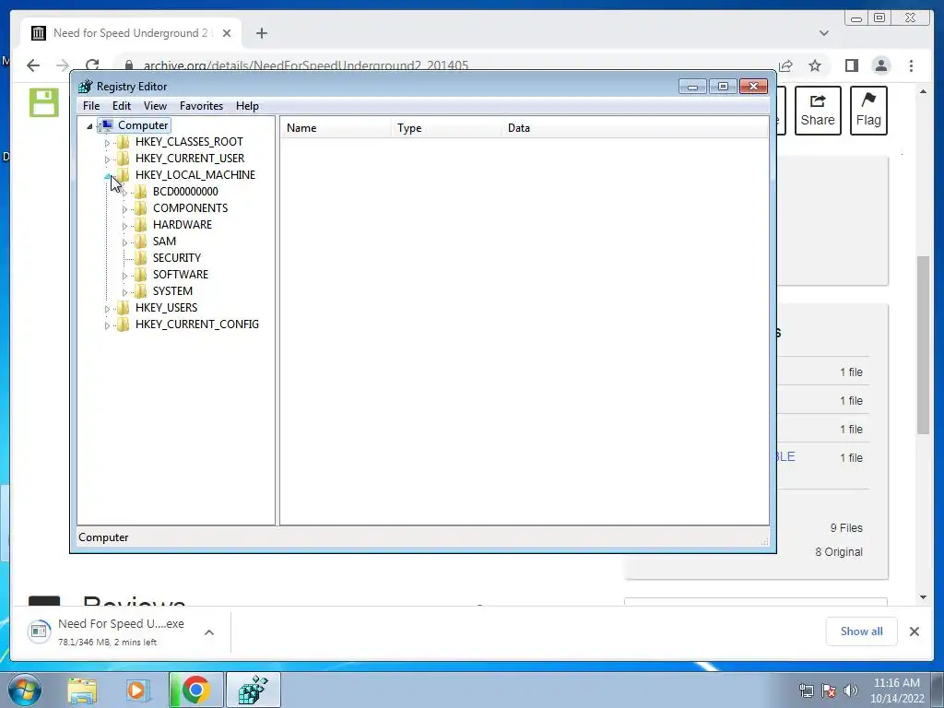
Task: Close the Need for Speed tab
Action: (227, 33)
